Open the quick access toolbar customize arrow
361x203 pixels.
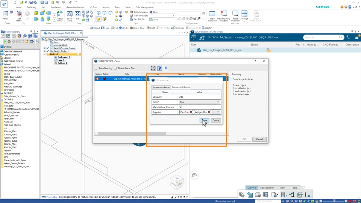[x=76, y=2]
